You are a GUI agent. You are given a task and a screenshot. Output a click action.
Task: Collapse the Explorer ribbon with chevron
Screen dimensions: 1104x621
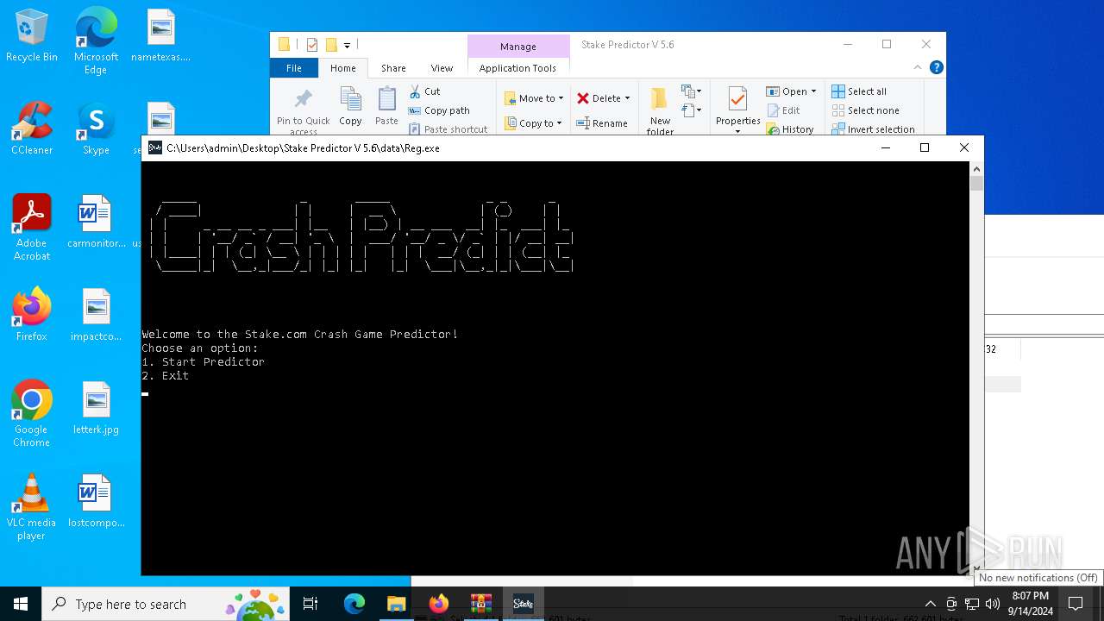click(918, 67)
